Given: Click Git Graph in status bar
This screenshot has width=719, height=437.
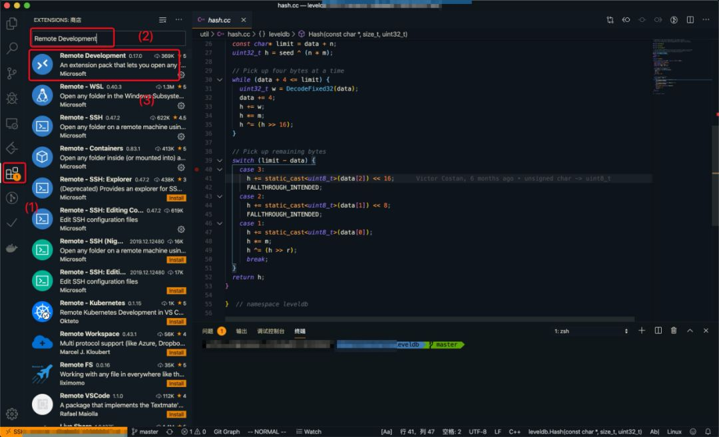Looking at the screenshot, I should (x=226, y=432).
